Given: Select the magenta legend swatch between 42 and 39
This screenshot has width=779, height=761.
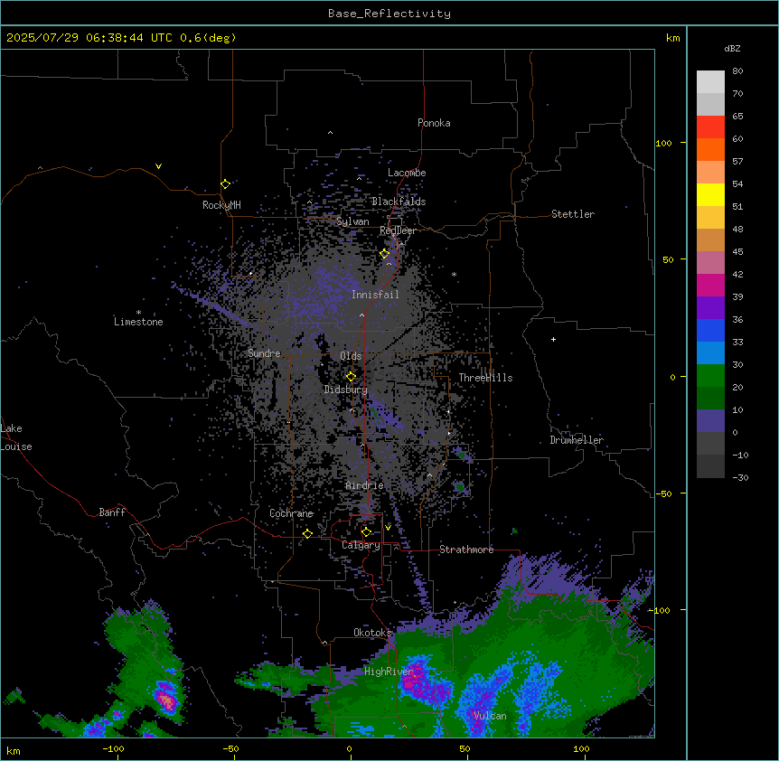Looking at the screenshot, I should click(x=710, y=285).
